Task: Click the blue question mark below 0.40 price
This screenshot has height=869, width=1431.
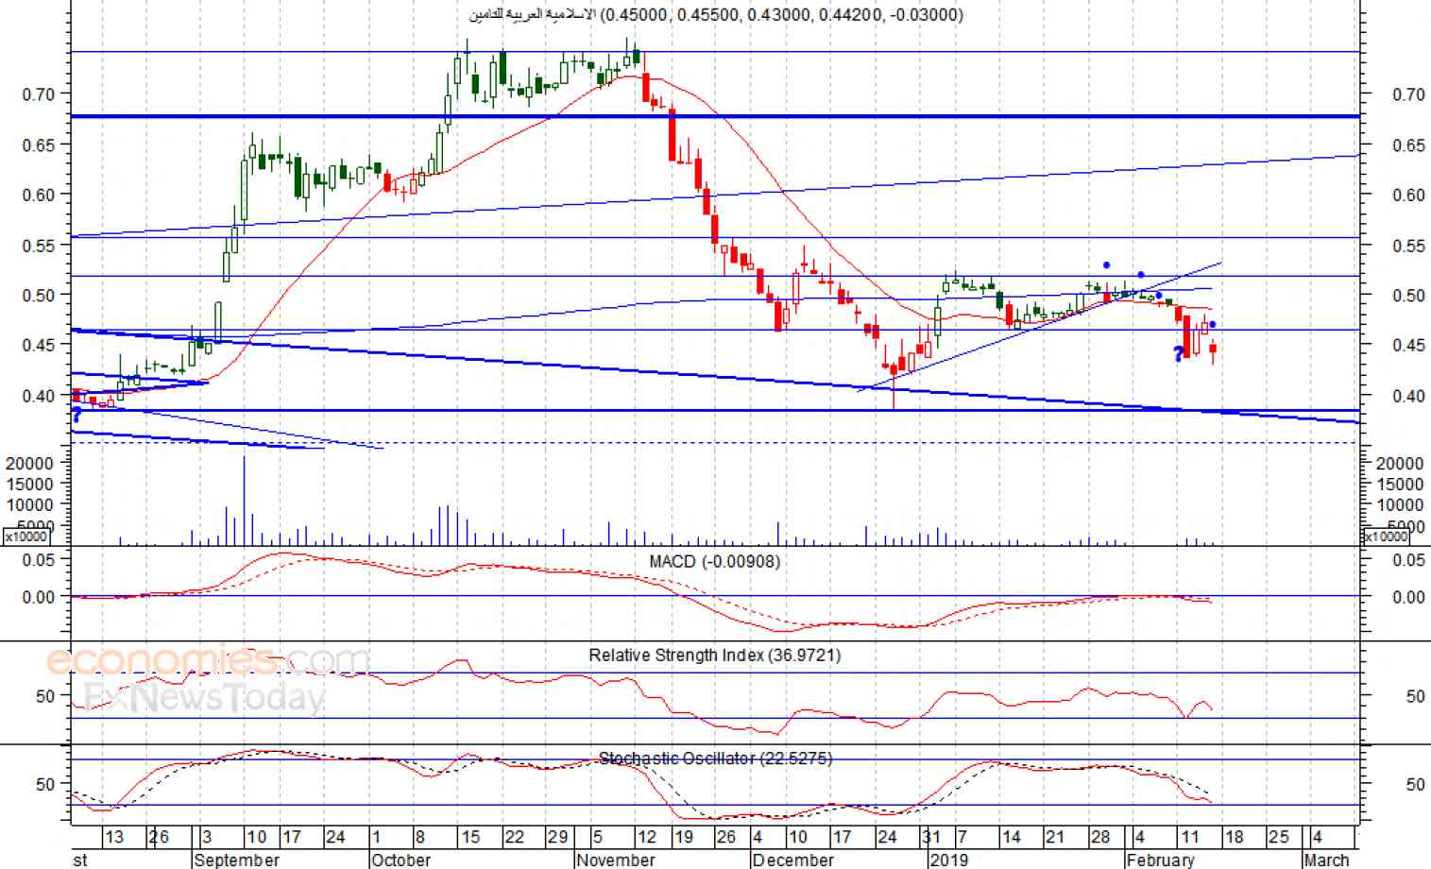Action: click(x=77, y=415)
